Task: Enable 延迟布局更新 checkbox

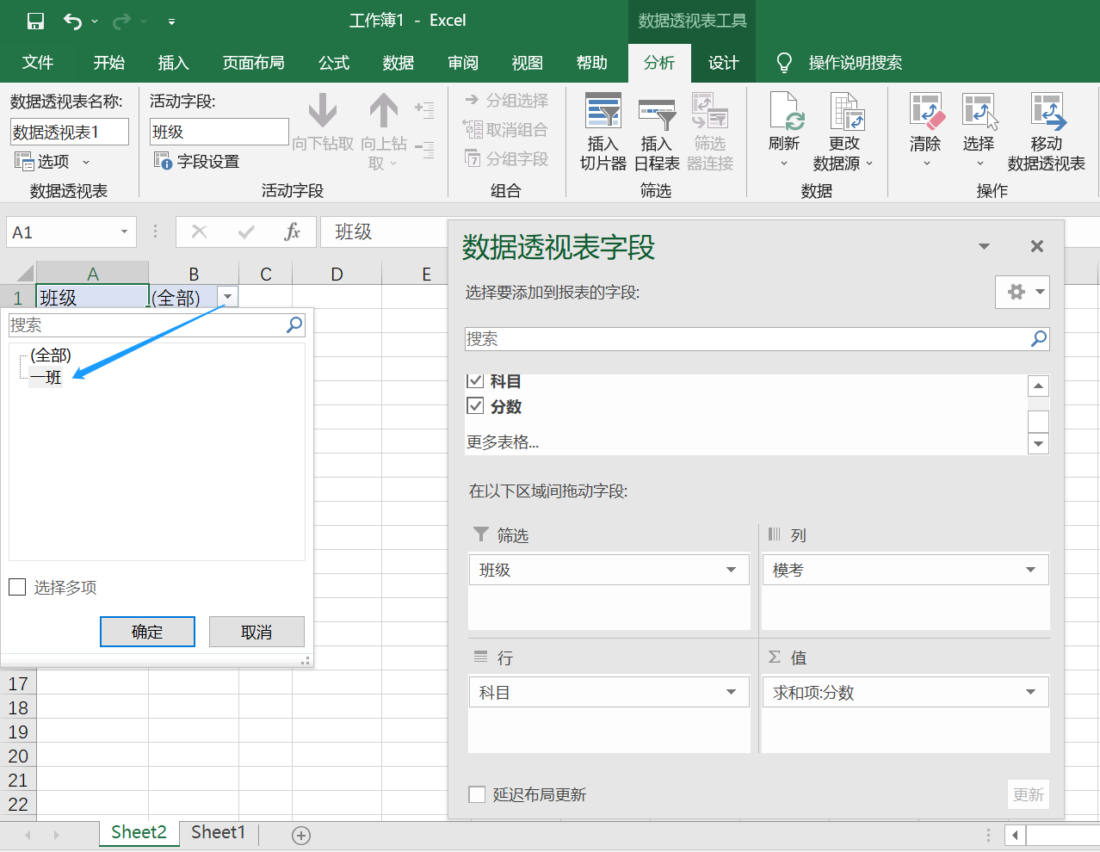Action: pyautogui.click(x=477, y=794)
